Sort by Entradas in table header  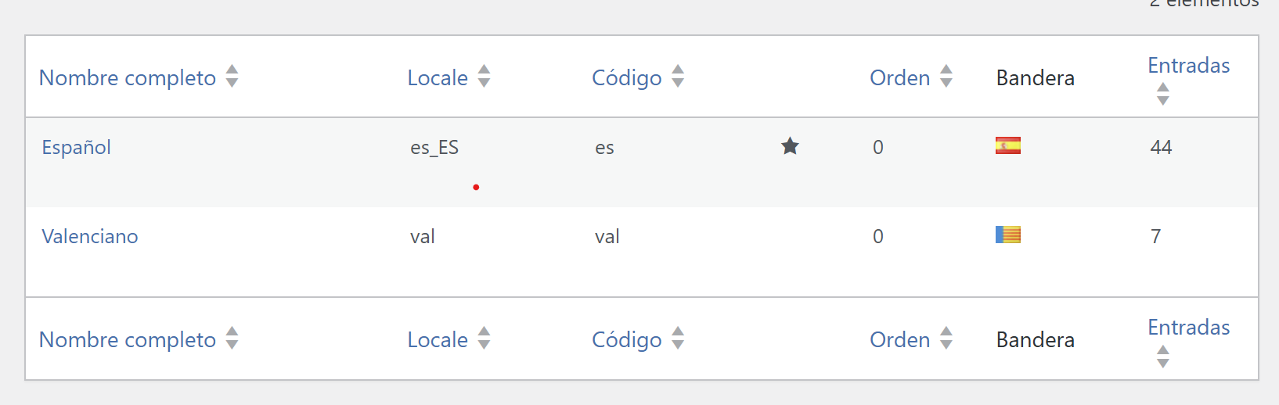point(1188,66)
